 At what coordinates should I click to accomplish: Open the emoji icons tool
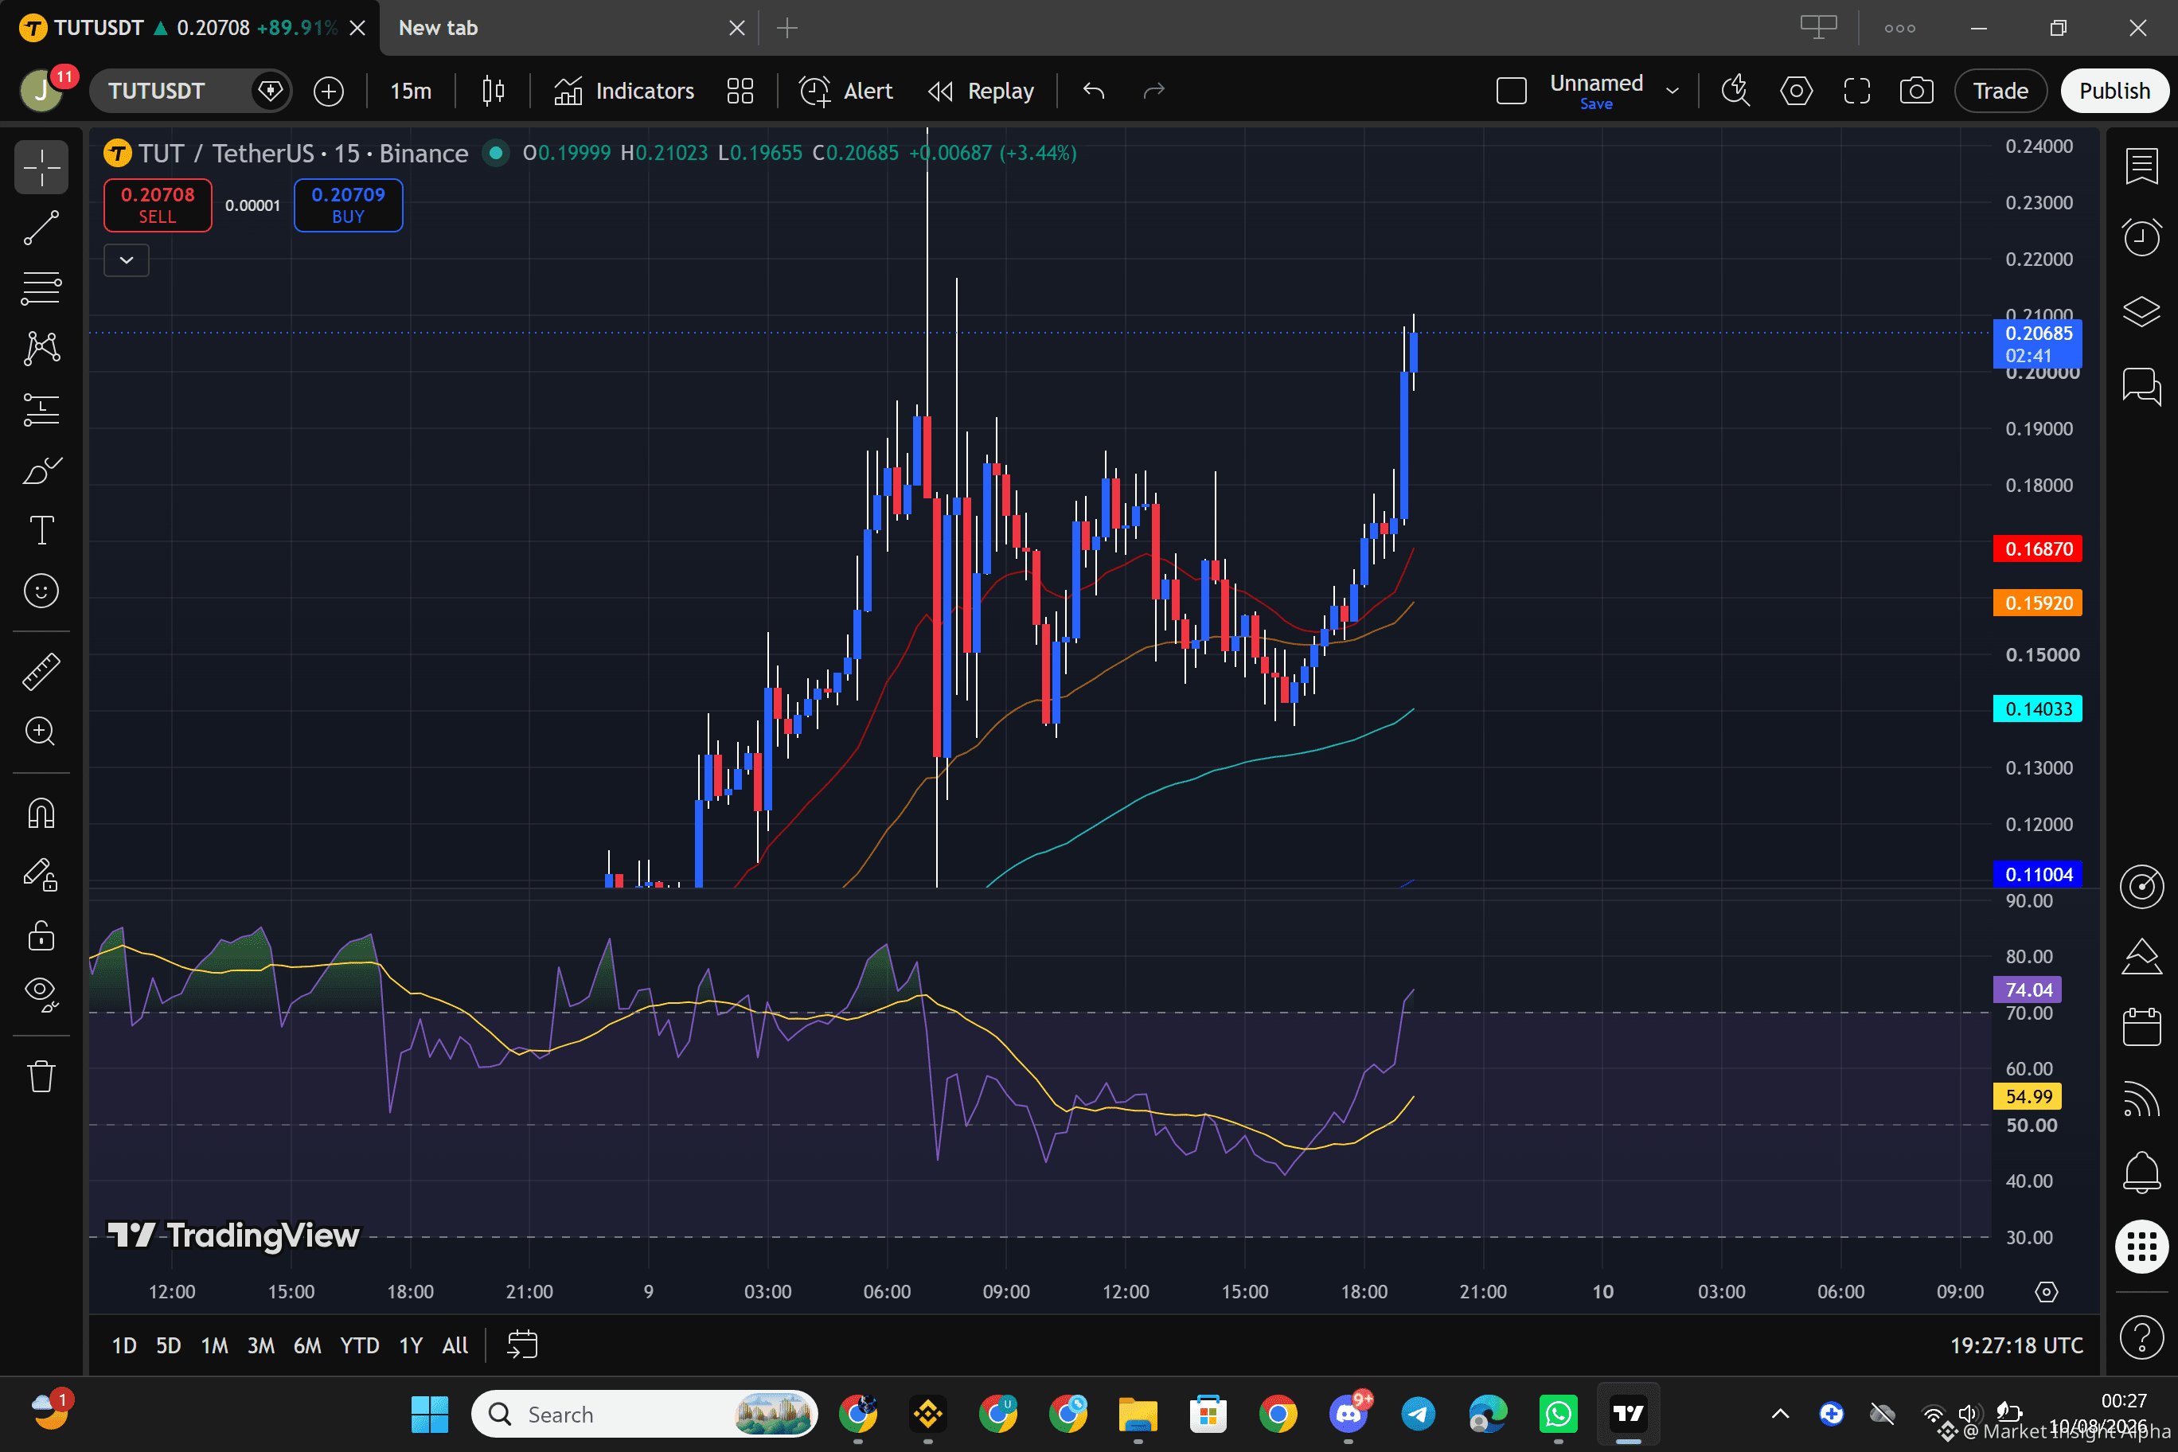pyautogui.click(x=41, y=591)
